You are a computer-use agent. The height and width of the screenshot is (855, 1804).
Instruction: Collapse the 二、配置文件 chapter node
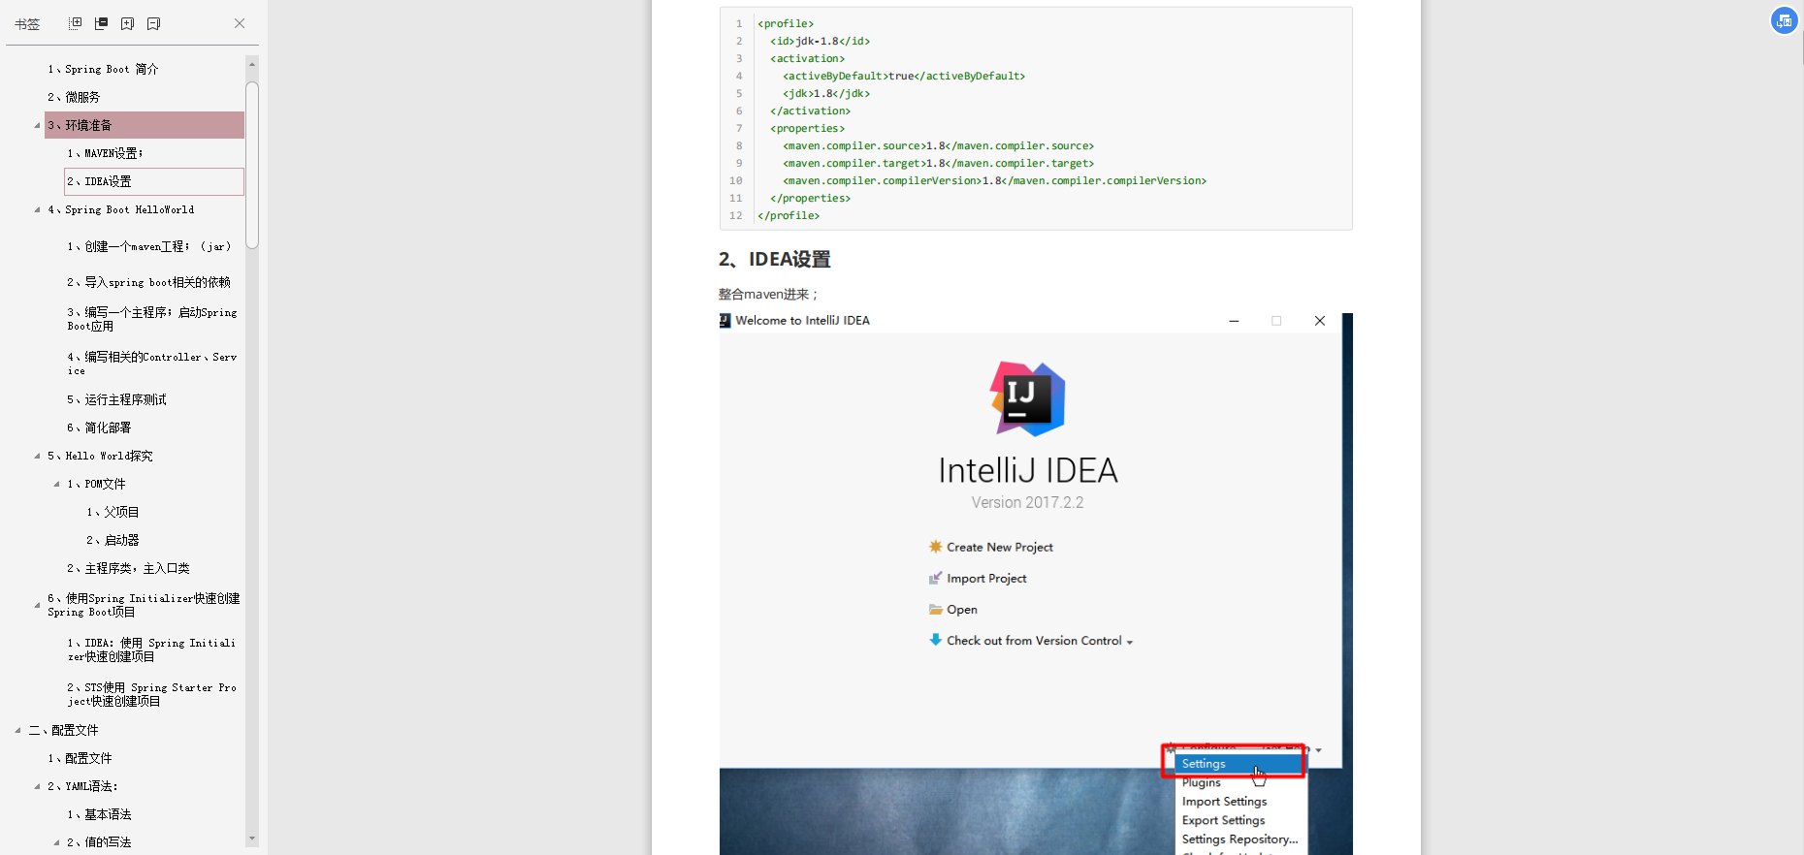tap(17, 730)
